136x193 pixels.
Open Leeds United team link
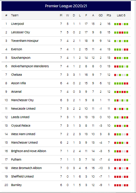pyautogui.click(x=20, y=117)
